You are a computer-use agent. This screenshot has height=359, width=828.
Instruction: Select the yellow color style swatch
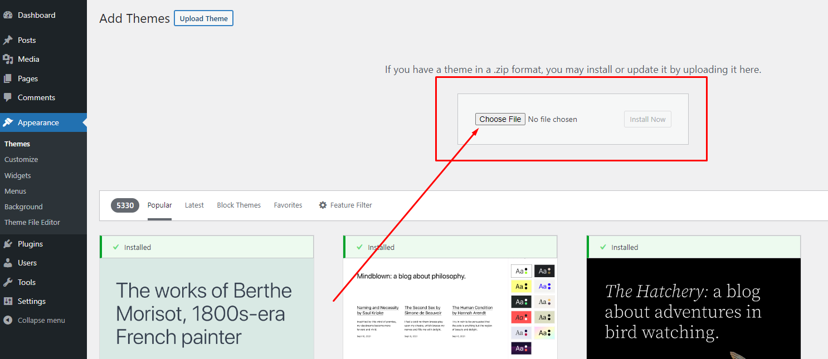point(522,287)
